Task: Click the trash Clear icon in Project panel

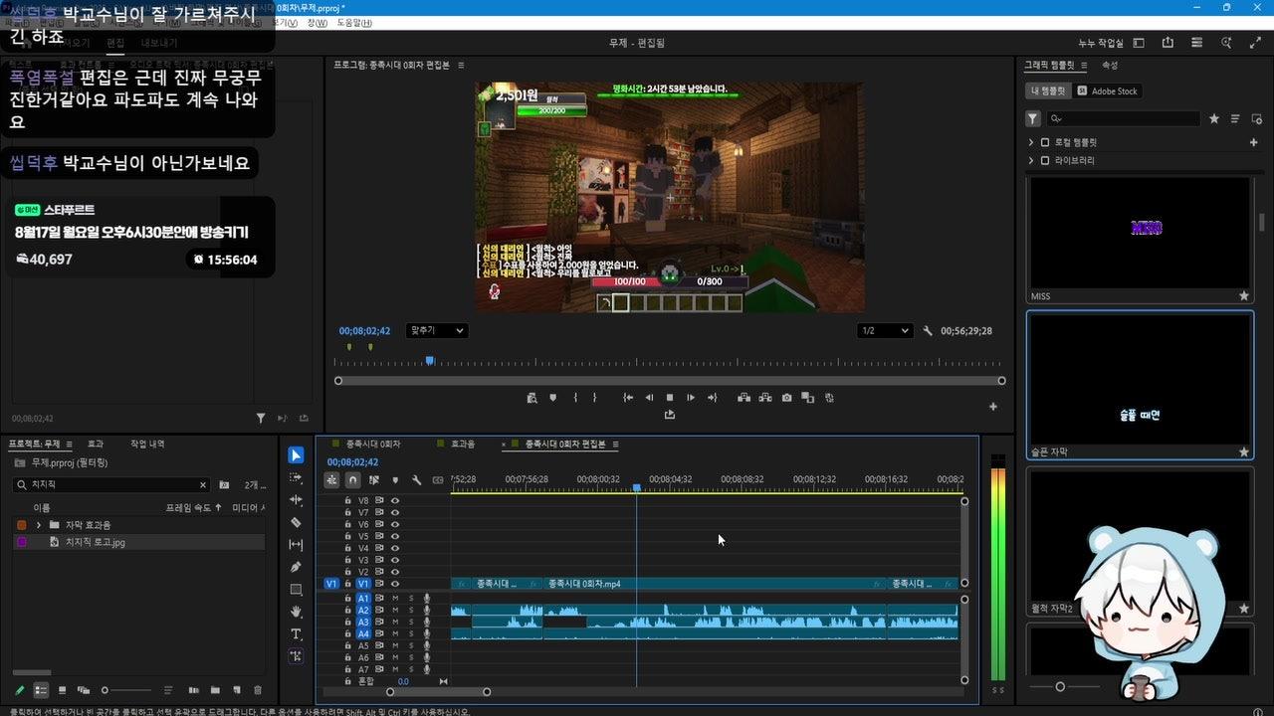Action: [258, 690]
